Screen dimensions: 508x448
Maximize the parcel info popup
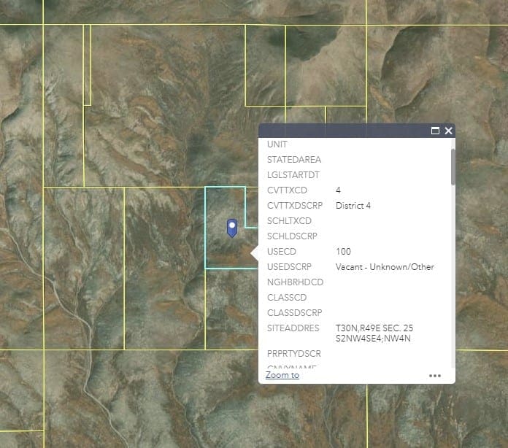435,131
